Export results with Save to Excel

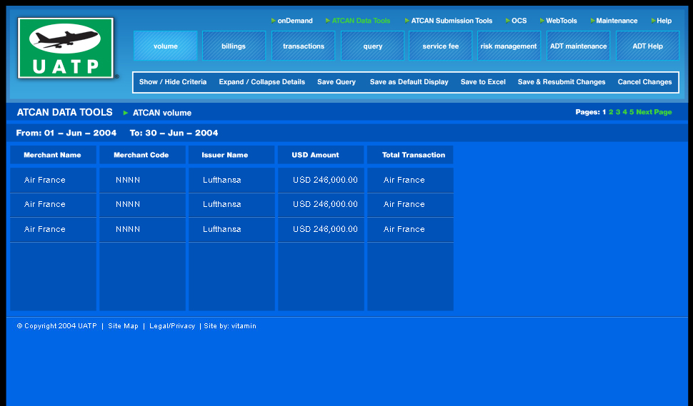(x=483, y=82)
